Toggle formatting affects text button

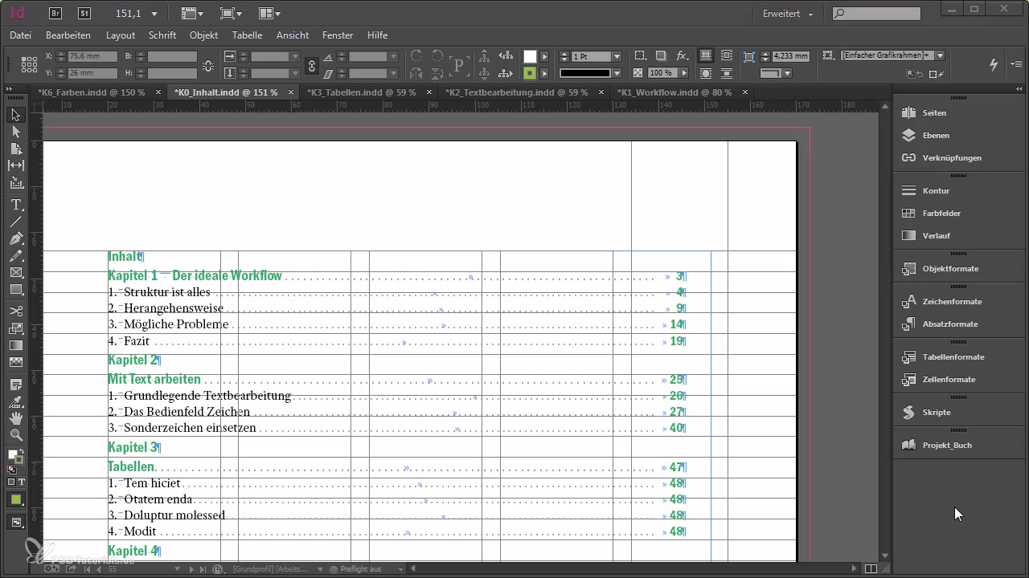22,482
